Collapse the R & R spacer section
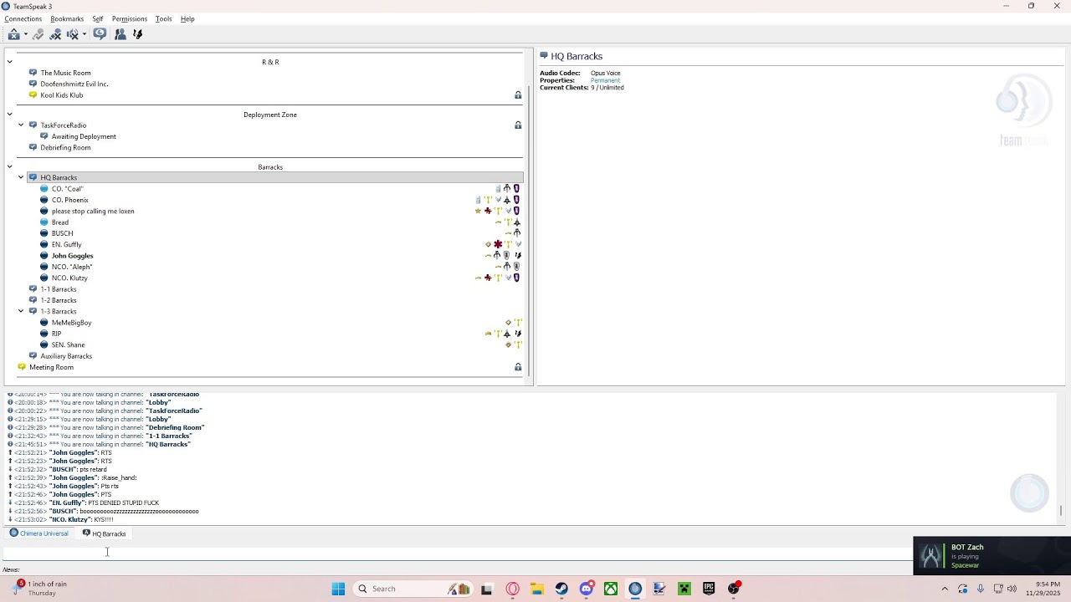 pos(9,62)
